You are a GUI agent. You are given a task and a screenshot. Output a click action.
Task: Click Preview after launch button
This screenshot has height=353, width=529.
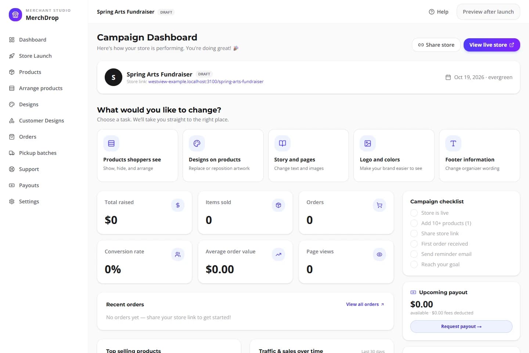(x=488, y=12)
